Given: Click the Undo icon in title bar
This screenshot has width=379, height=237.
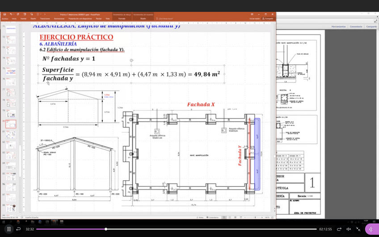Looking at the screenshot, I should [11, 14].
